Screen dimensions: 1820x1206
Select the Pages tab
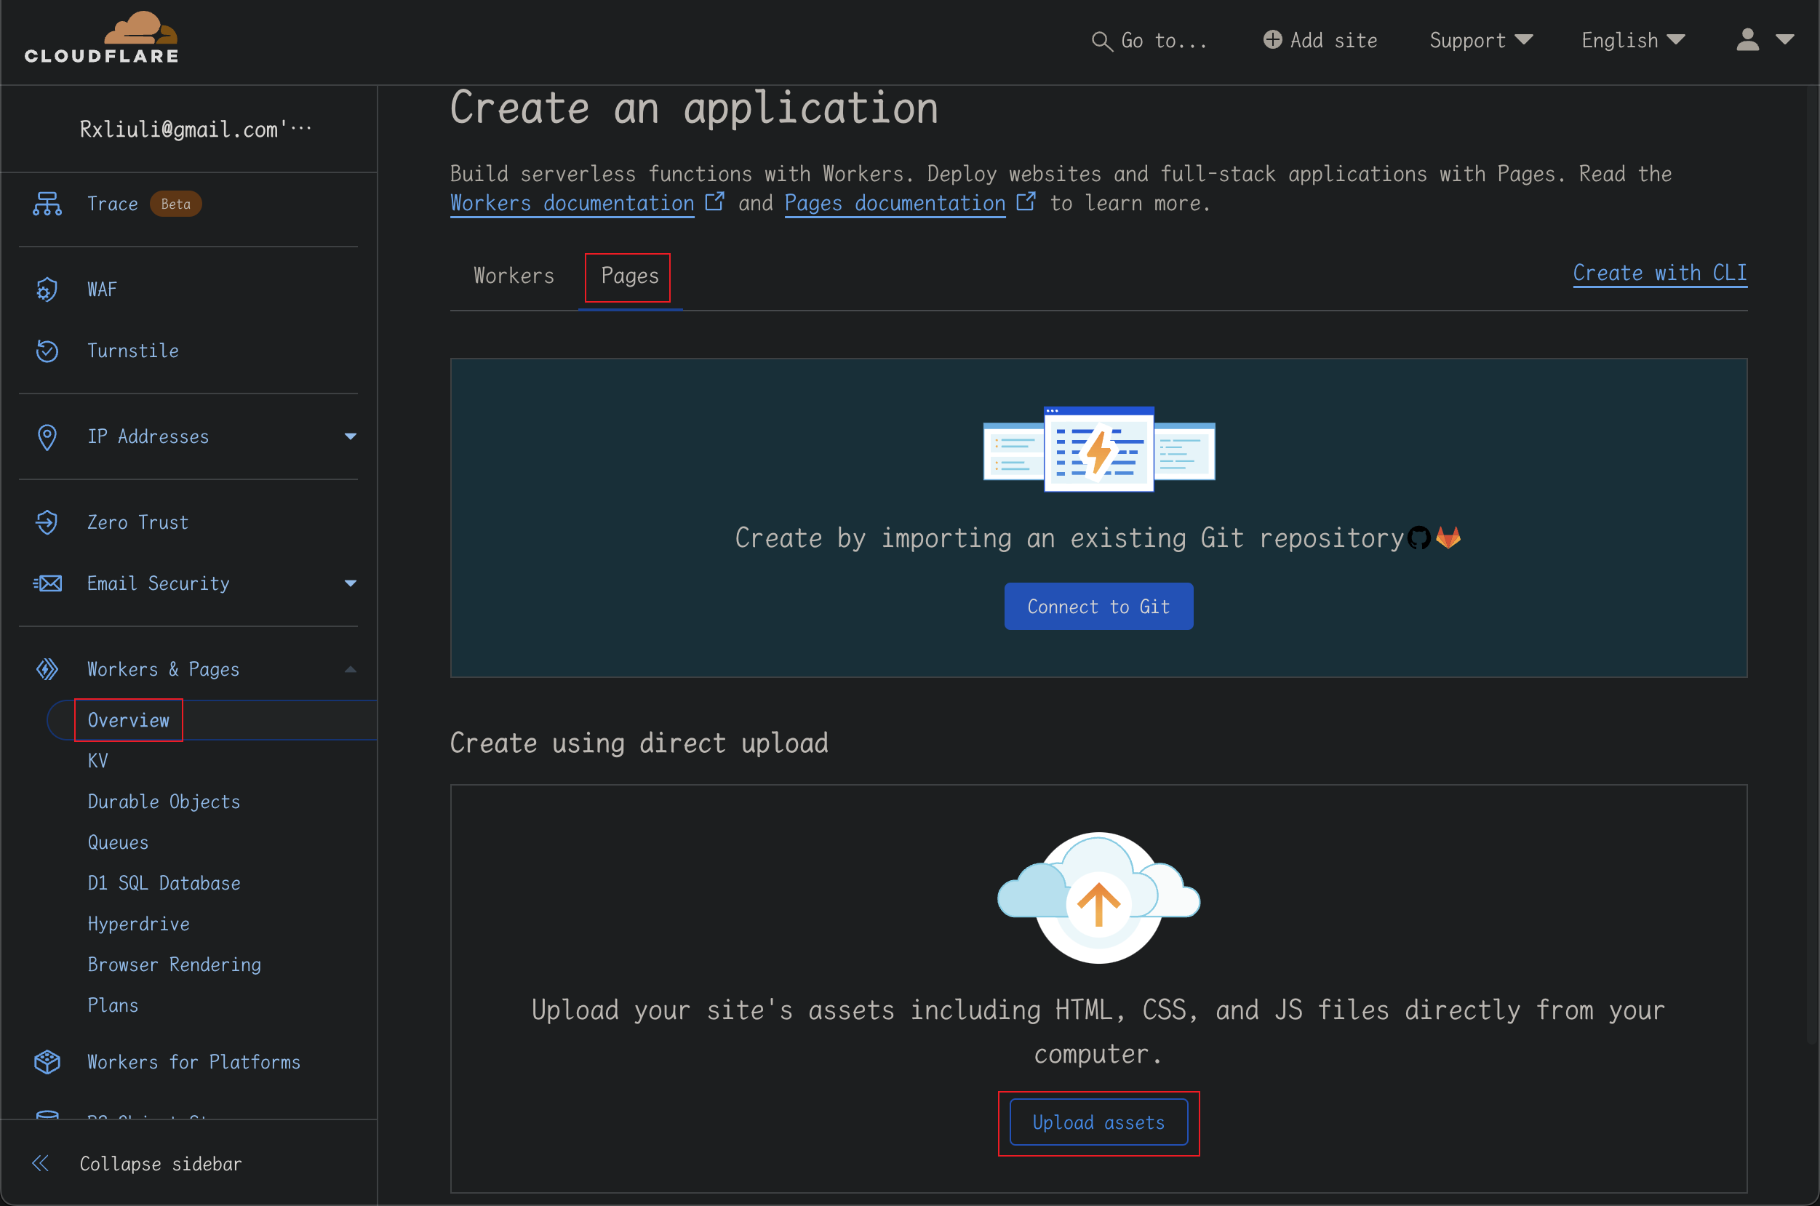[629, 276]
